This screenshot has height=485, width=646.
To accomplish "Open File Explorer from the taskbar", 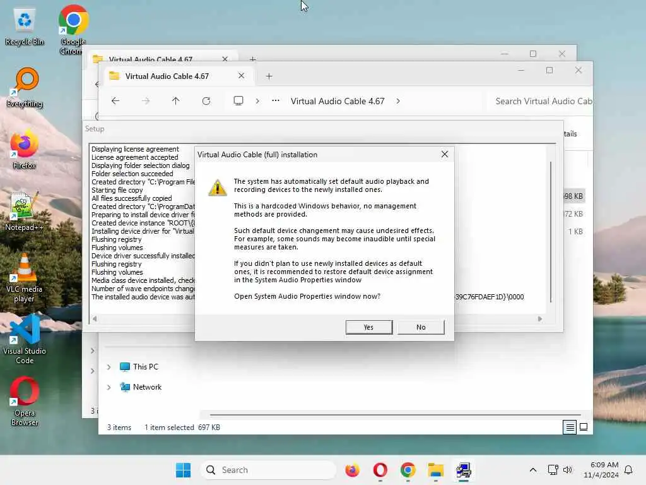I will pyautogui.click(x=435, y=470).
